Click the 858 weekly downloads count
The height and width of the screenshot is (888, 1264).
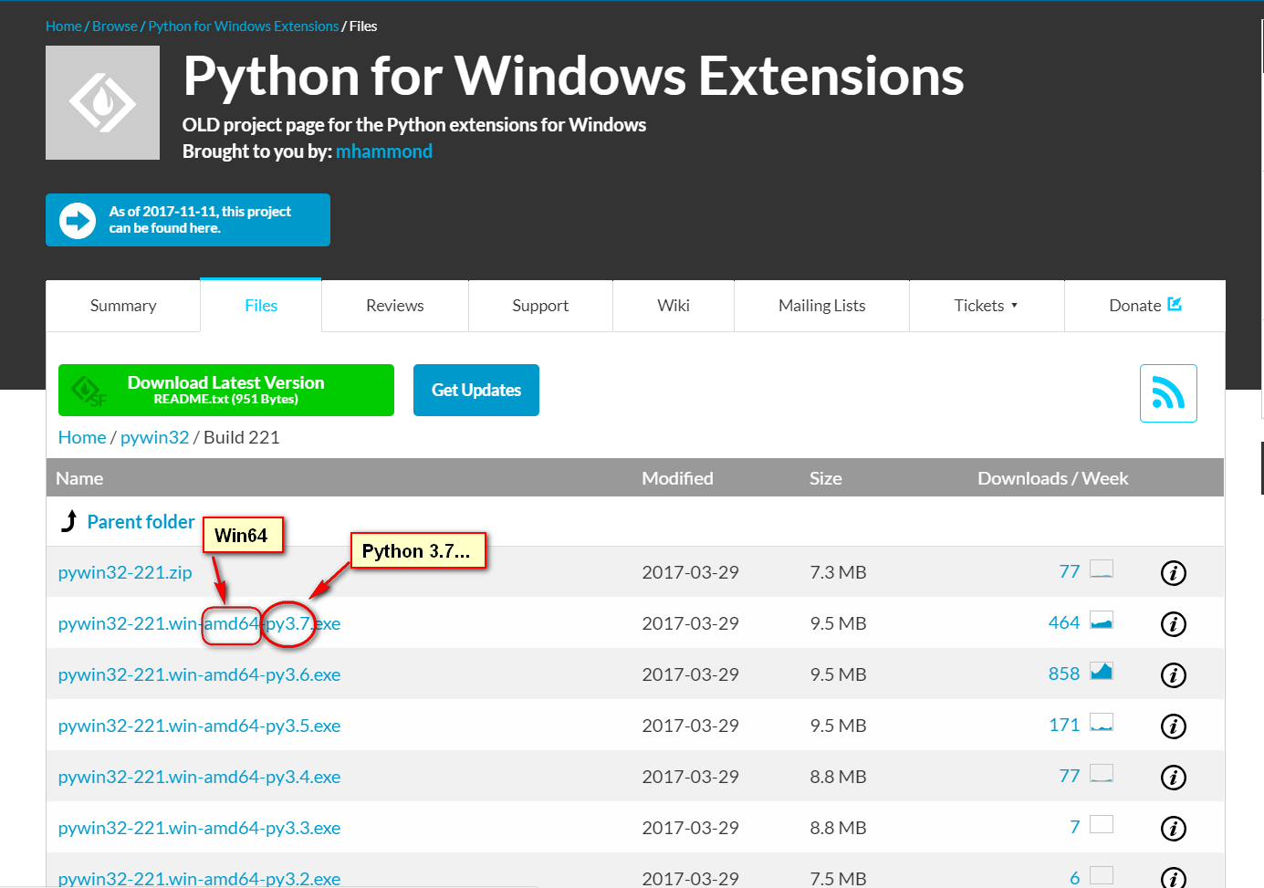click(x=1064, y=674)
